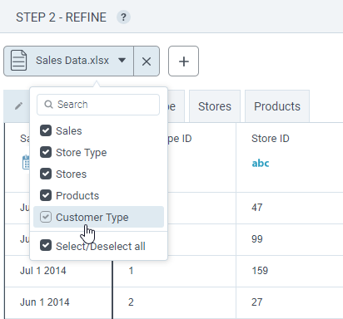The height and width of the screenshot is (319, 343).
Task: Select the Store ID cell with 47
Action: (x=290, y=208)
